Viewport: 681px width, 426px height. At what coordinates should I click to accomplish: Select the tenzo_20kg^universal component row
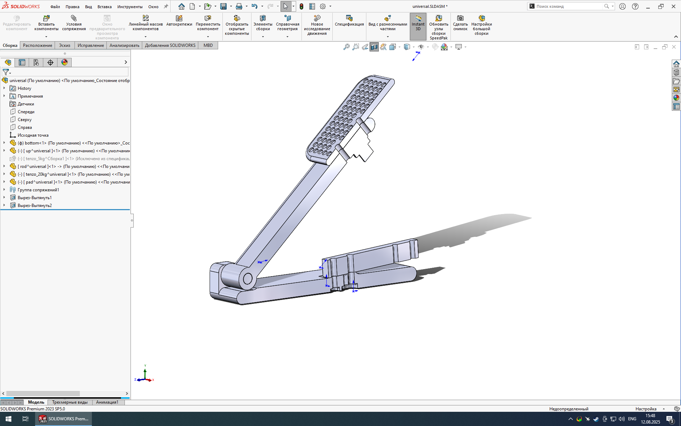70,174
